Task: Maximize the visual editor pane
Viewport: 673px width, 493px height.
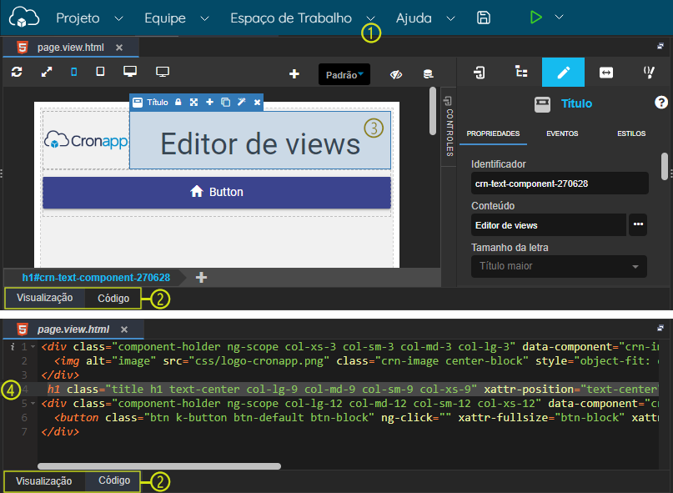Action: 660,46
